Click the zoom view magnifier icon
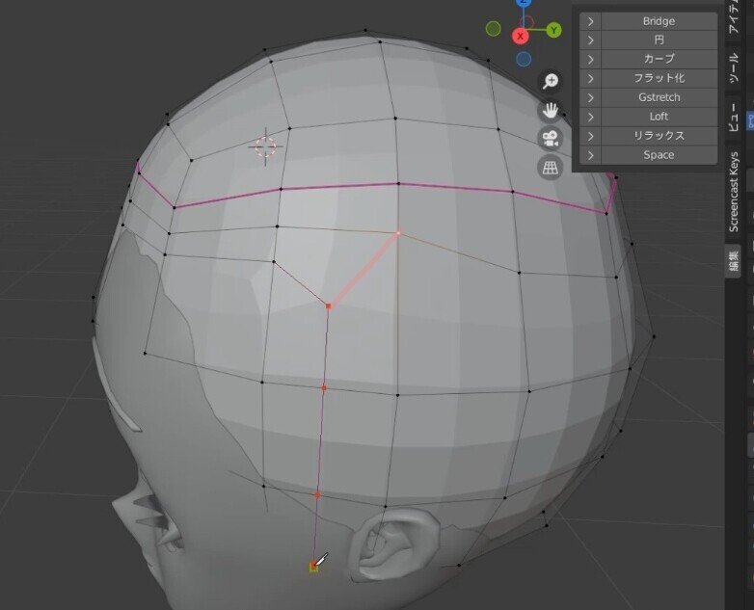The image size is (754, 610). tap(551, 81)
